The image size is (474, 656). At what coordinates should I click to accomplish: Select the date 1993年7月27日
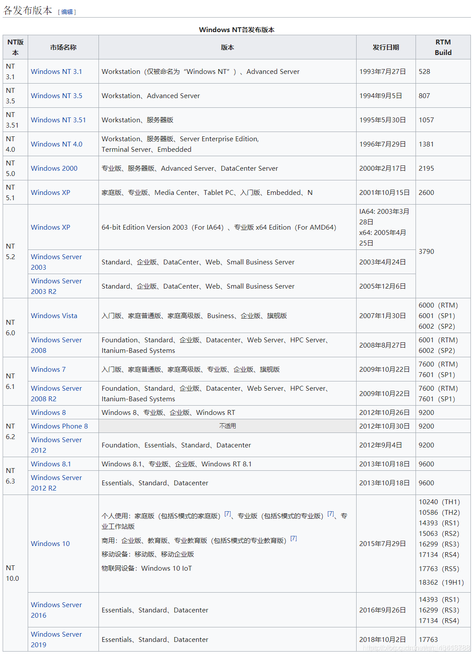pyautogui.click(x=383, y=72)
